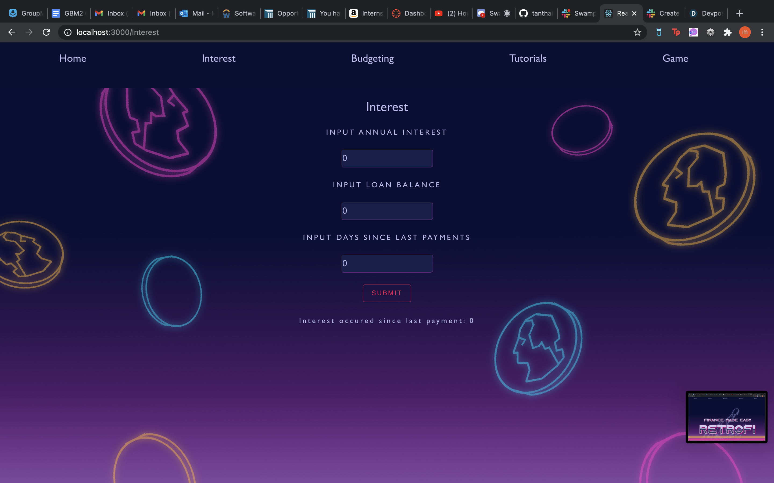Bookmark this page with star icon
774x483 pixels.
point(637,32)
